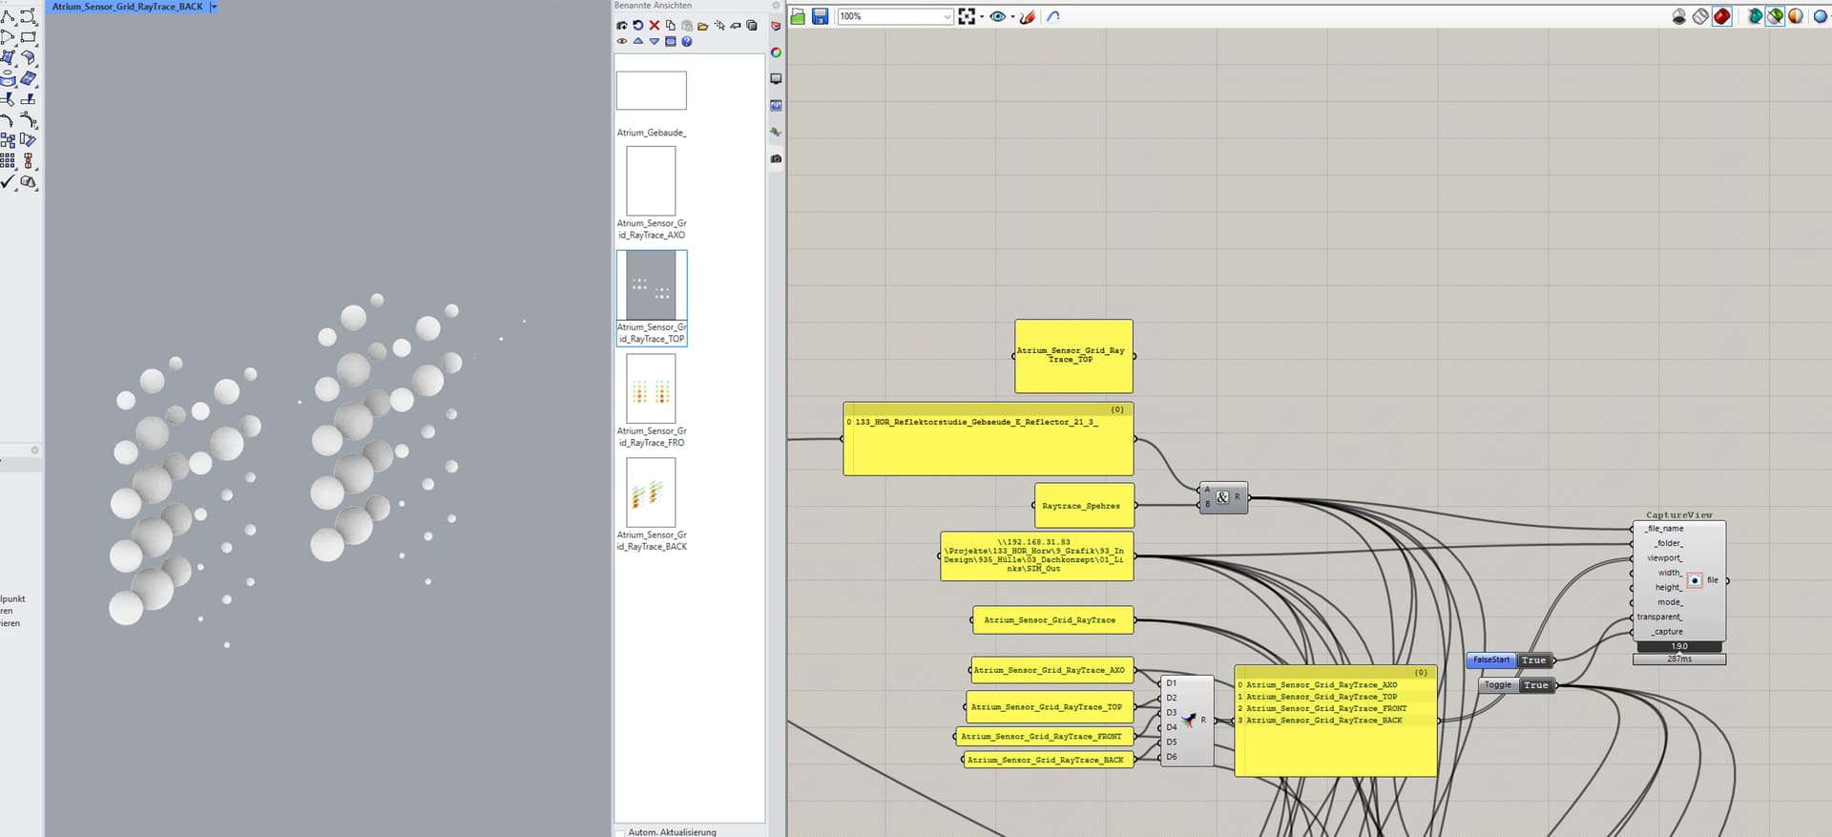The height and width of the screenshot is (837, 1832).
Task: Open the color wheel materials panel icon
Action: (776, 52)
